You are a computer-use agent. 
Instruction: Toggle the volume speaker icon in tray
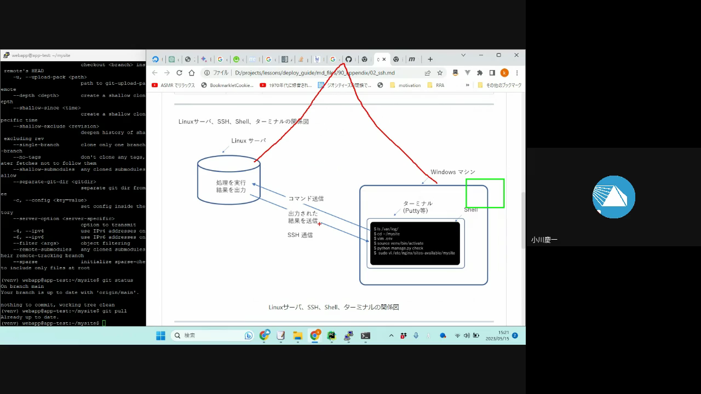(467, 335)
